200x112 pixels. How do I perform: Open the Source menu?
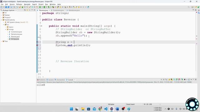pos(12,4)
